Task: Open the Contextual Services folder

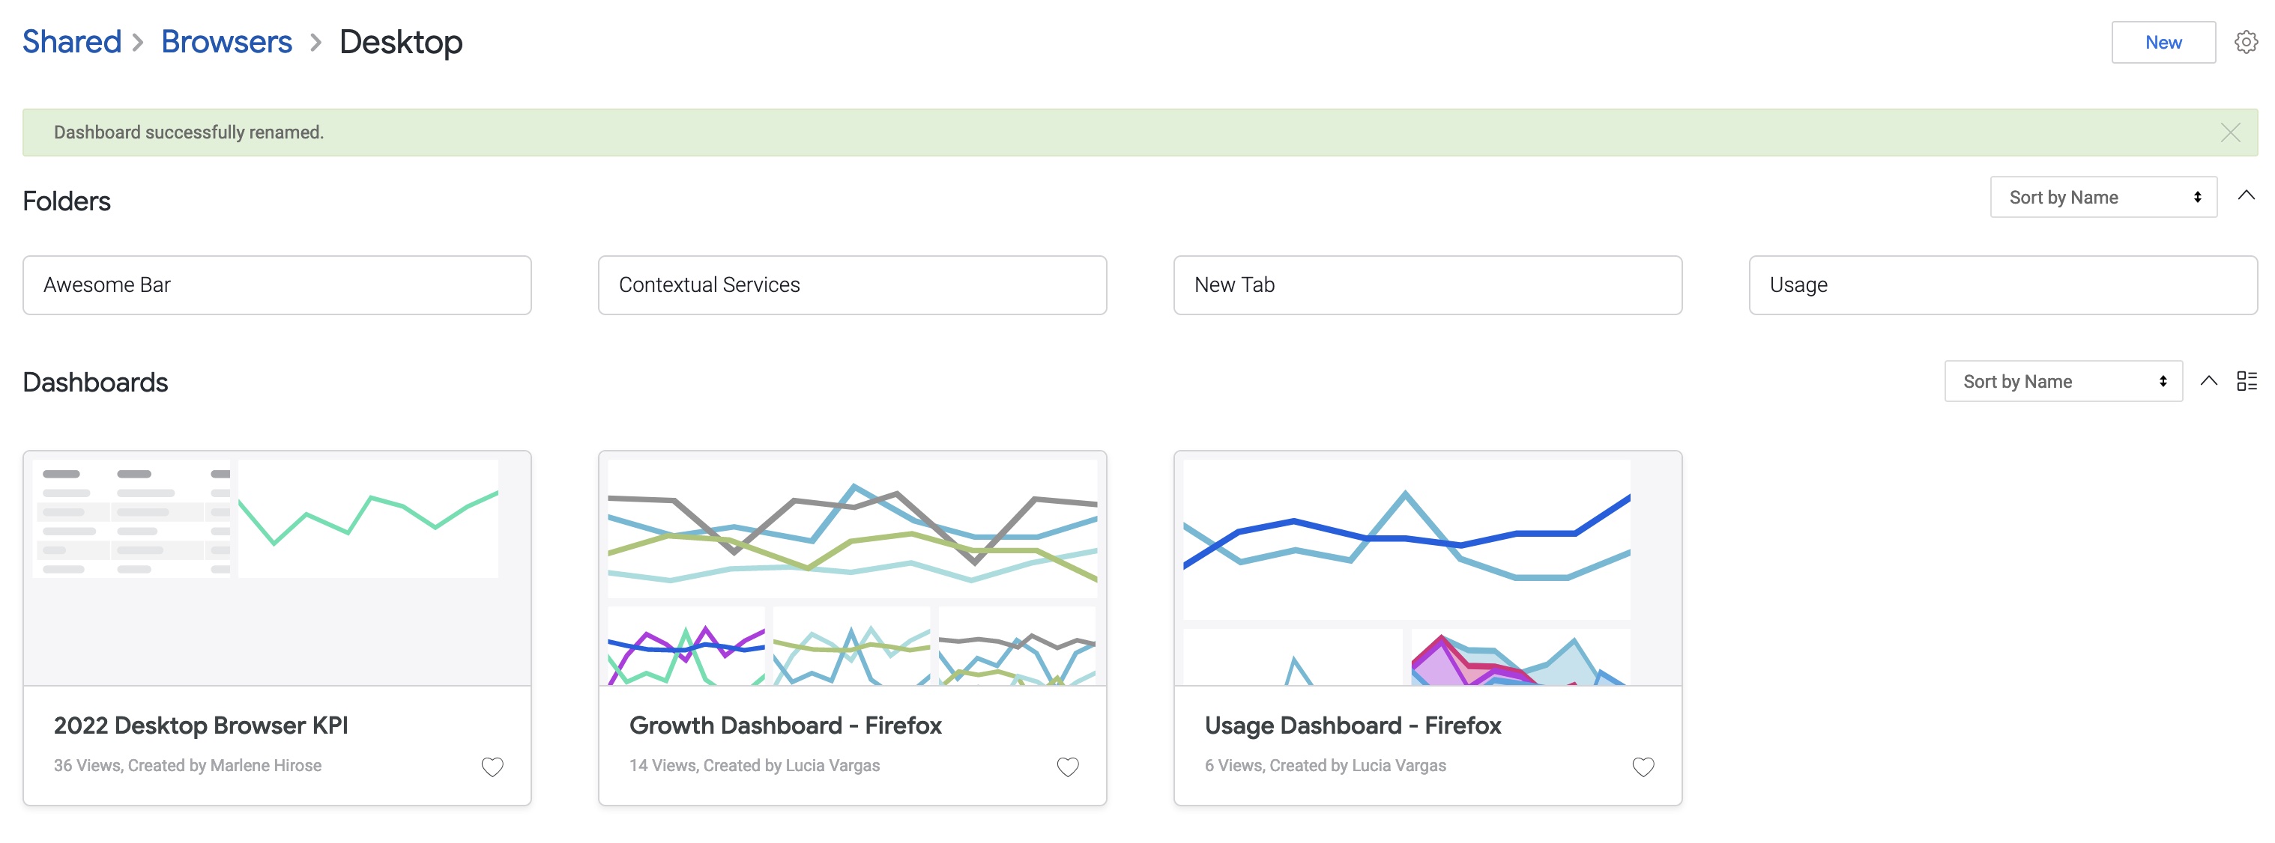Action: click(x=851, y=285)
